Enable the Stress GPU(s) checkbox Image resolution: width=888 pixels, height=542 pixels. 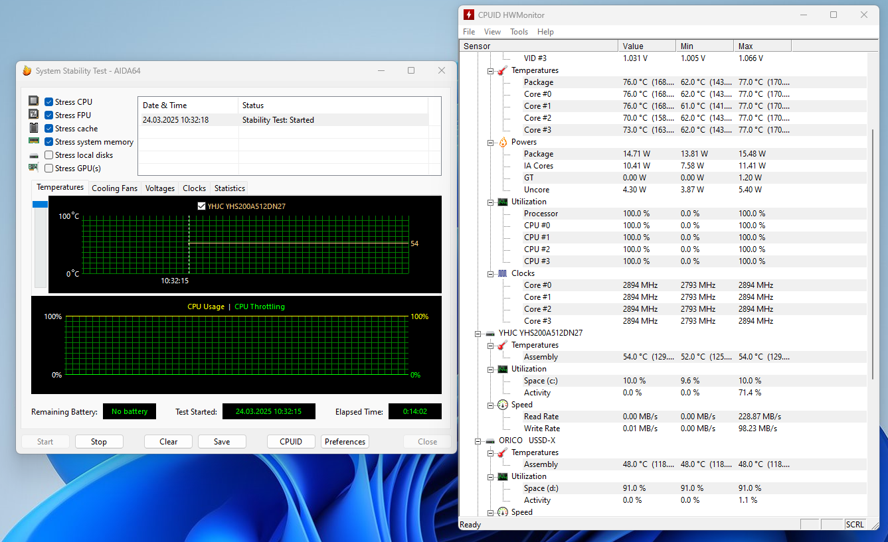pyautogui.click(x=49, y=168)
